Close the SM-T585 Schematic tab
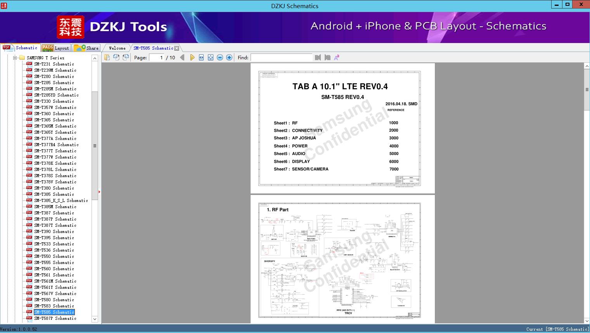Screen dimensions: 590x333 177,48
